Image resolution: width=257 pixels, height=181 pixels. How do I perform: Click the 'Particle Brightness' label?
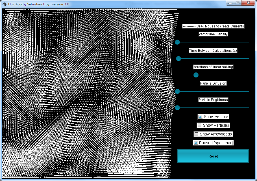(213, 100)
